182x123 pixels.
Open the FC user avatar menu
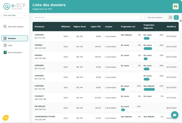click(x=176, y=6)
